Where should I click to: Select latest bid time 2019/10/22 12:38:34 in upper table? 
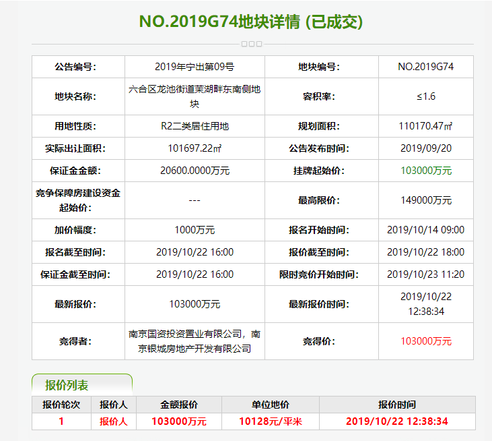click(x=426, y=304)
